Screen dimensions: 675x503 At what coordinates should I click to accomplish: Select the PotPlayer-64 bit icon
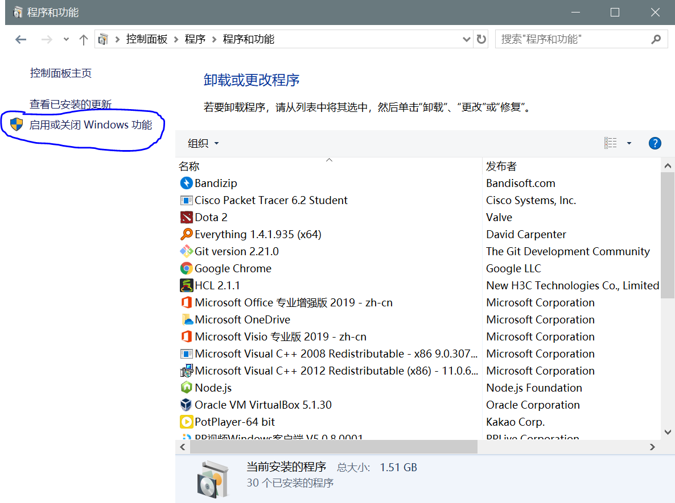[x=186, y=422]
